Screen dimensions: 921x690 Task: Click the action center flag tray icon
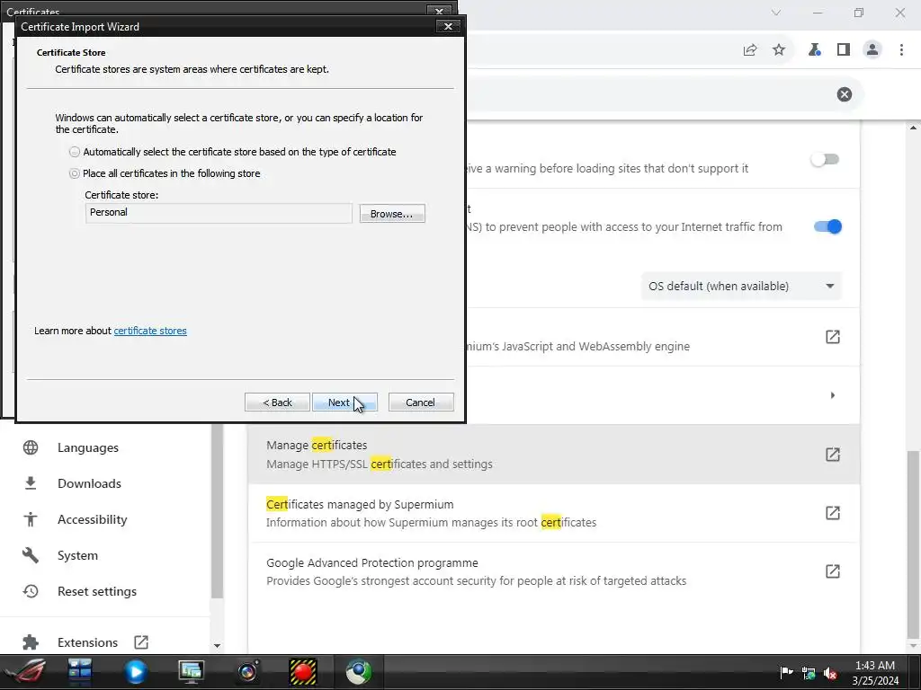pyautogui.click(x=786, y=672)
